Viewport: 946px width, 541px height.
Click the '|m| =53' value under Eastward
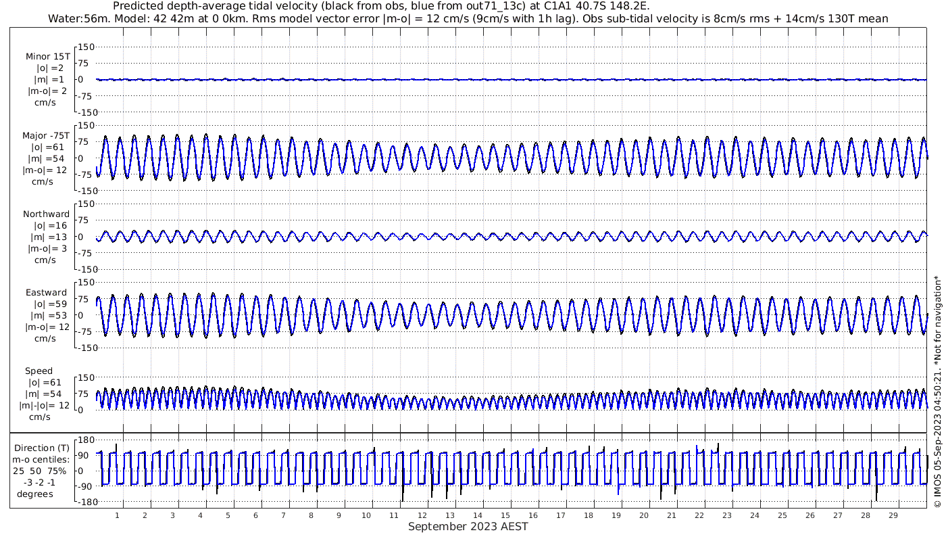[47, 315]
